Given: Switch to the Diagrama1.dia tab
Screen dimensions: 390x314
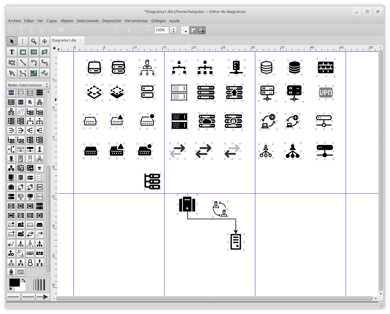Looking at the screenshot, I should pos(64,40).
